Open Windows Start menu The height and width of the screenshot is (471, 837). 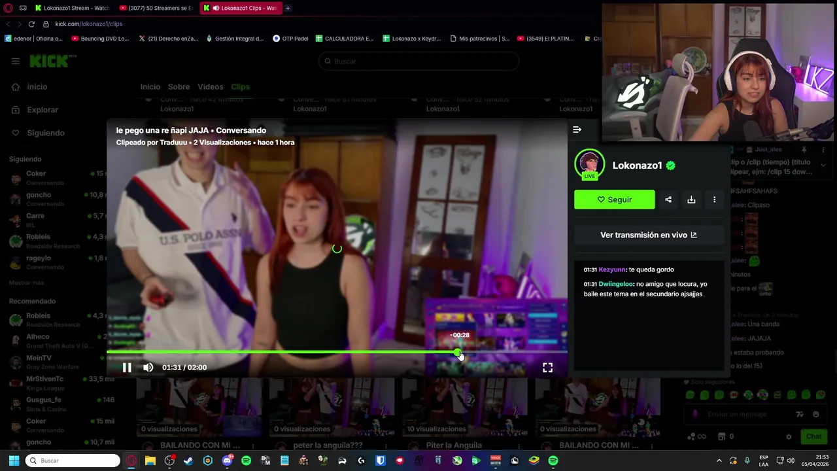tap(14, 461)
